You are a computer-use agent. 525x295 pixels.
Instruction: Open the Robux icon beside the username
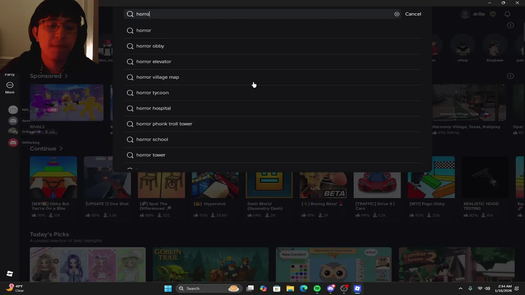493,14
